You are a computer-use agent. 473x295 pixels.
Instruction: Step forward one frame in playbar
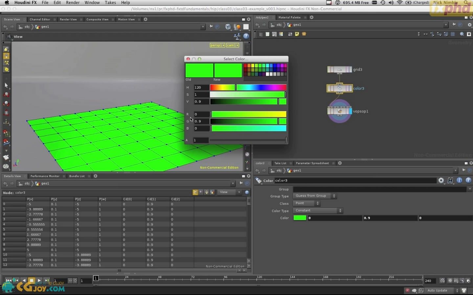point(47,281)
